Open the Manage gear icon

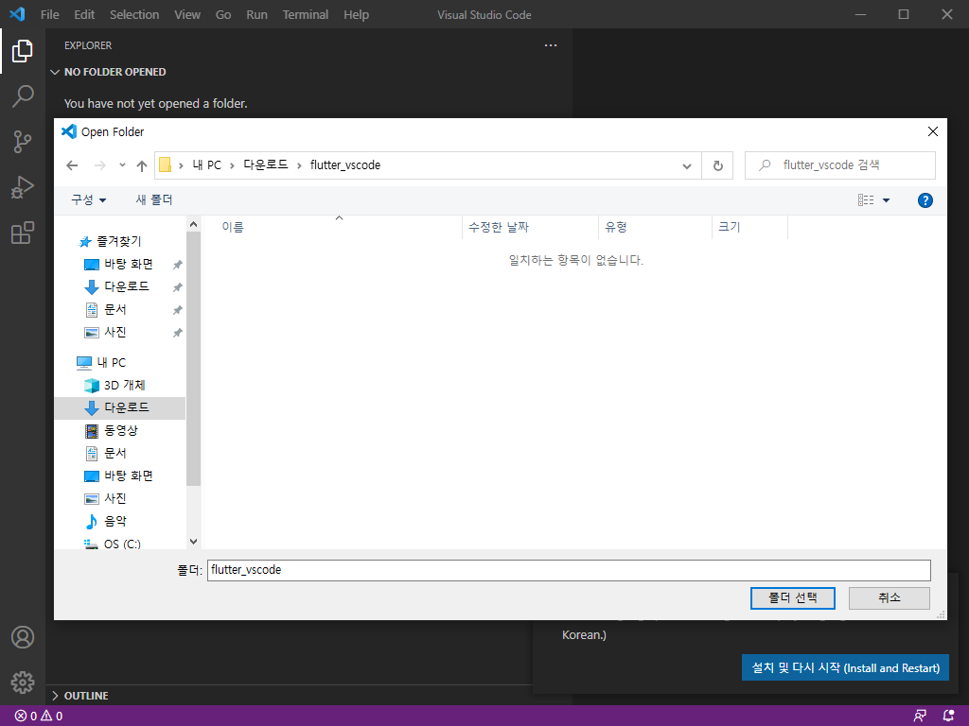point(23,683)
